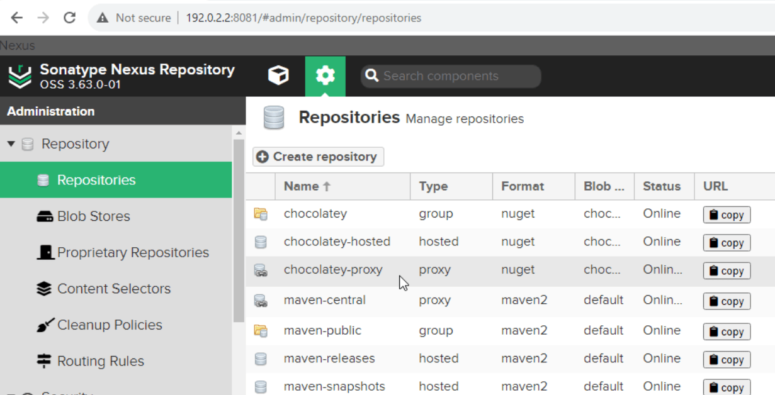Click the maven-releases hosted repository icon
Viewport: 775px width, 395px height.
point(261,359)
